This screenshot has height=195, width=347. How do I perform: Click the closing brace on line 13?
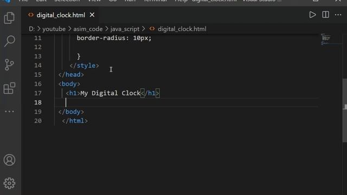pyautogui.click(x=79, y=56)
